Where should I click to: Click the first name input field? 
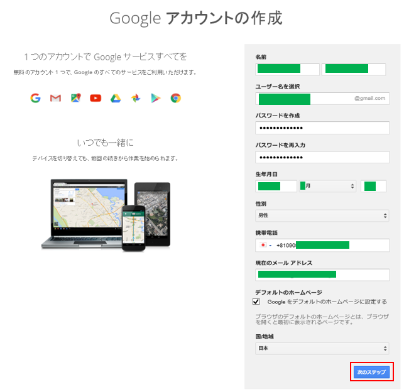click(287, 69)
